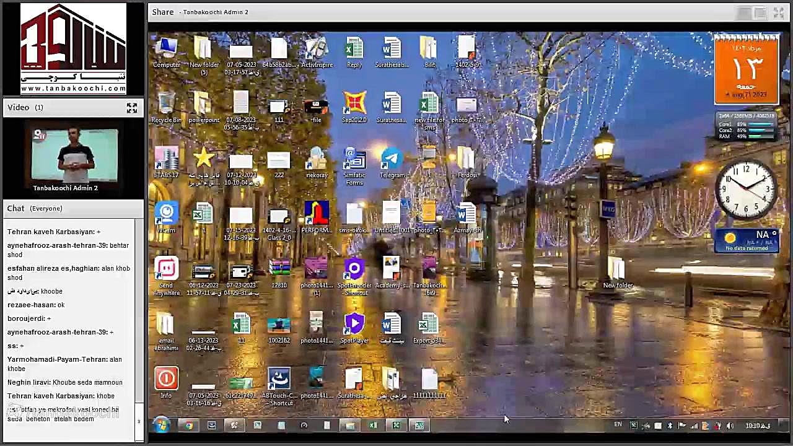Select the Telegram shortcut icon
The height and width of the screenshot is (446, 793).
coord(392,163)
